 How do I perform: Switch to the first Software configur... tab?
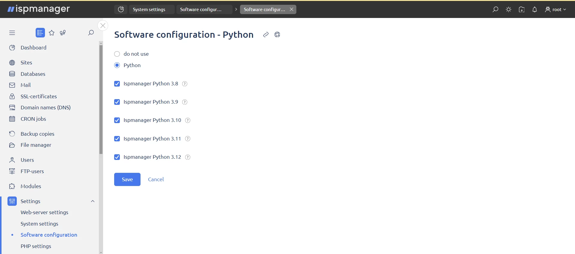coord(204,9)
